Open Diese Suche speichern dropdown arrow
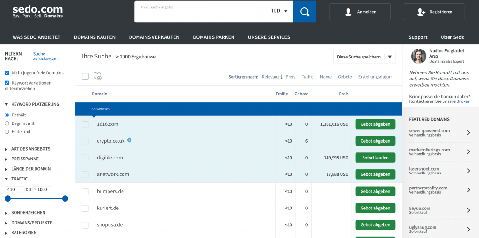479x238 pixels. pyautogui.click(x=389, y=57)
